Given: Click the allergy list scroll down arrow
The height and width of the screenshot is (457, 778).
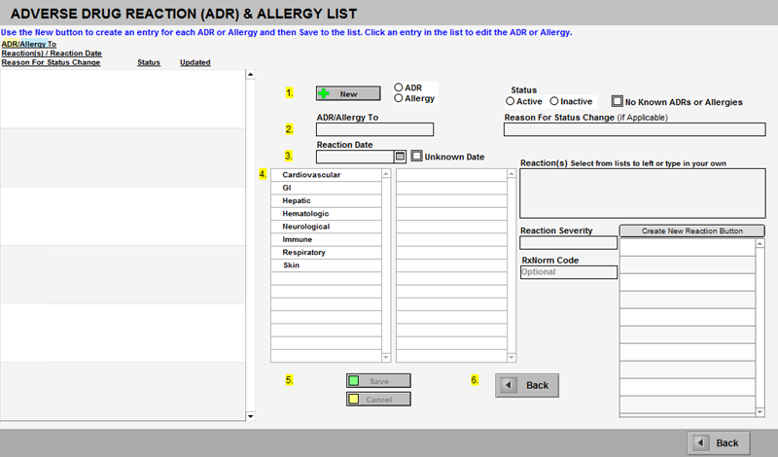Looking at the screenshot, I should (x=251, y=416).
